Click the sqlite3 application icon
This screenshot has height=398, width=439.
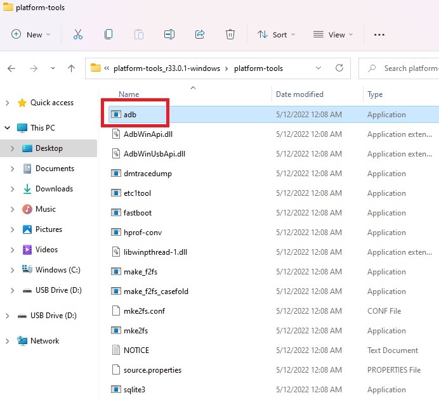pyautogui.click(x=116, y=389)
